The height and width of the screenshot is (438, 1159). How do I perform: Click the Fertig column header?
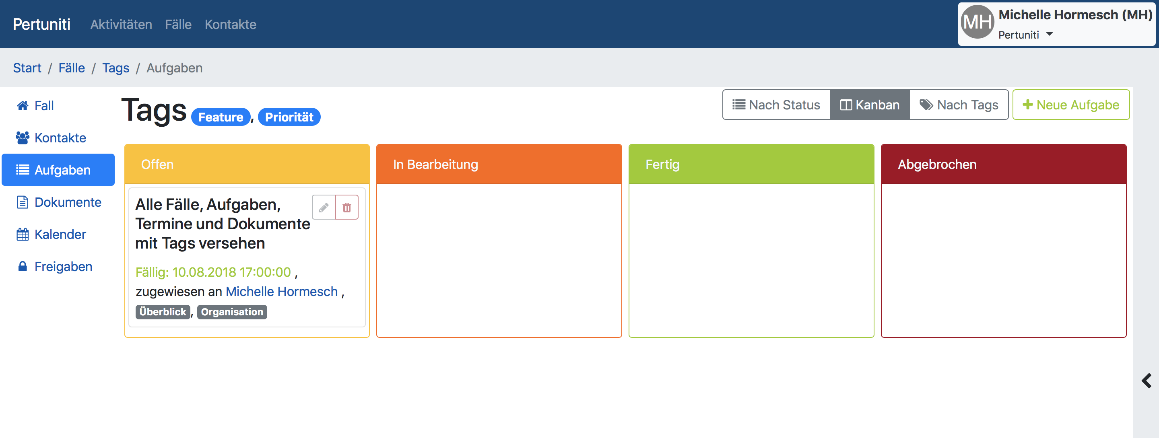(751, 164)
